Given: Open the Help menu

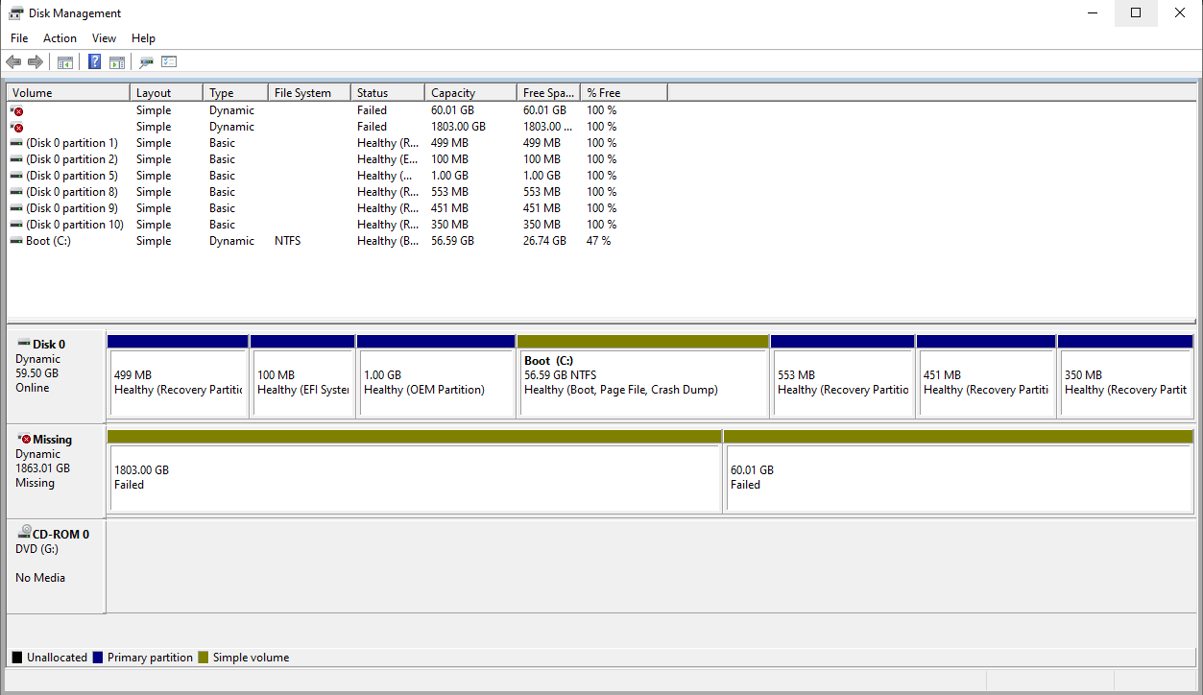Looking at the screenshot, I should pyautogui.click(x=143, y=38).
